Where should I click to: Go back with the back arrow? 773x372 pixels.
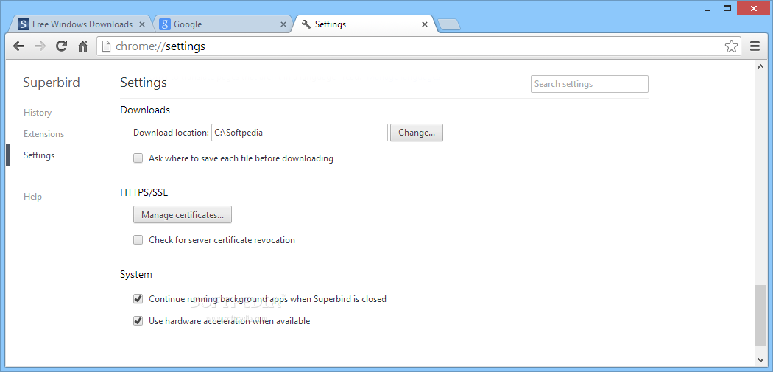(18, 46)
